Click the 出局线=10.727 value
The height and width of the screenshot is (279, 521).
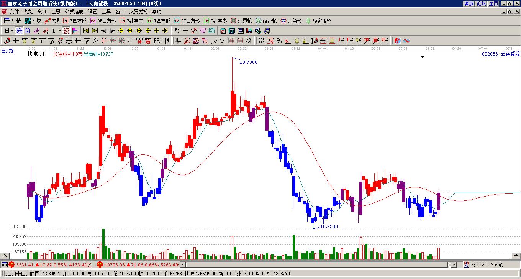[98, 54]
